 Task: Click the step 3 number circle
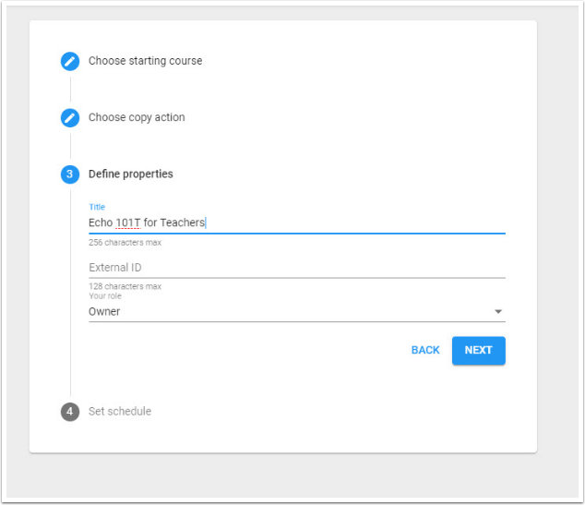coord(70,174)
